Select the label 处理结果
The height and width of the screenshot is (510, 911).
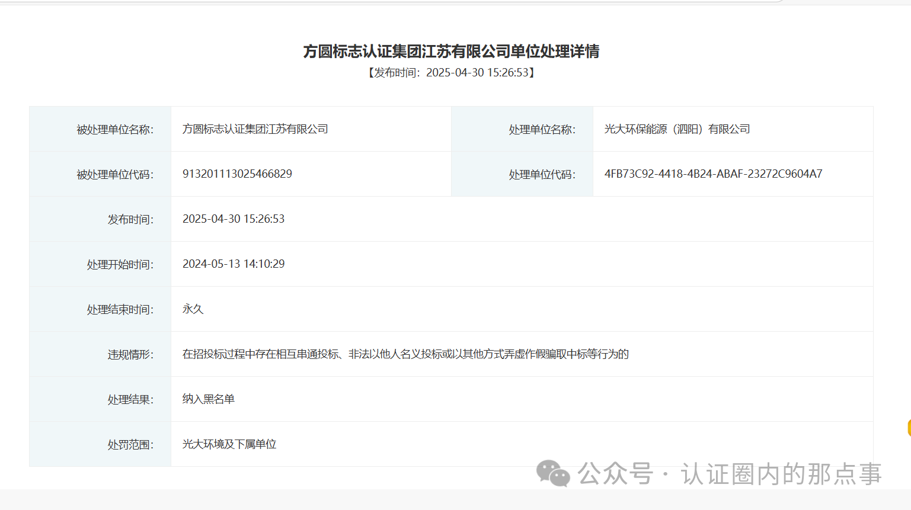click(130, 399)
